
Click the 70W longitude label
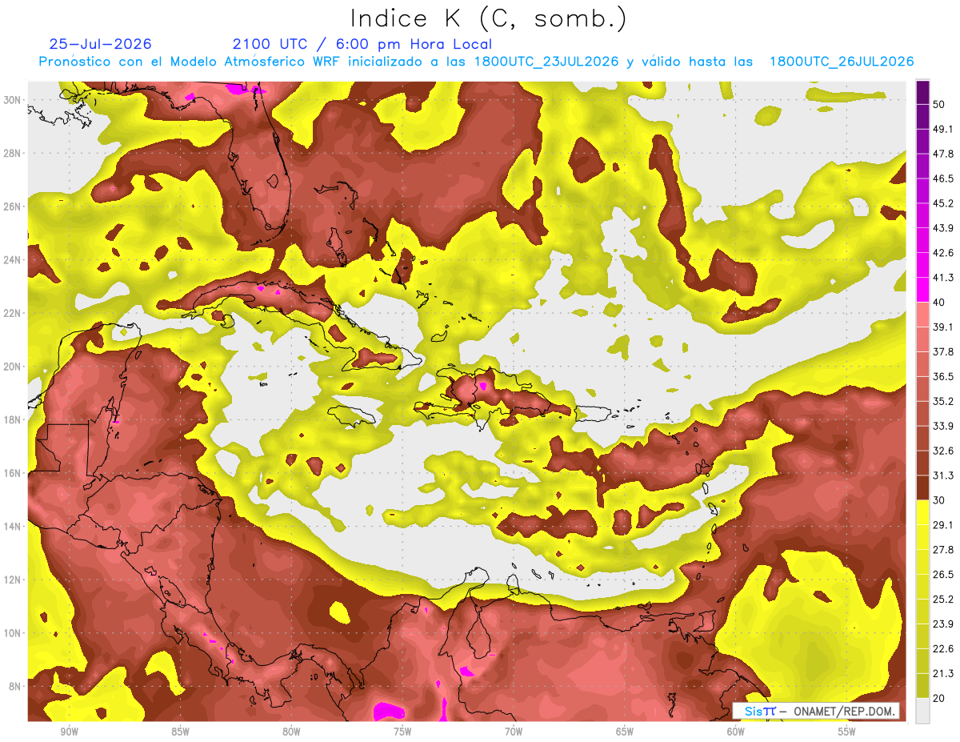(x=514, y=732)
